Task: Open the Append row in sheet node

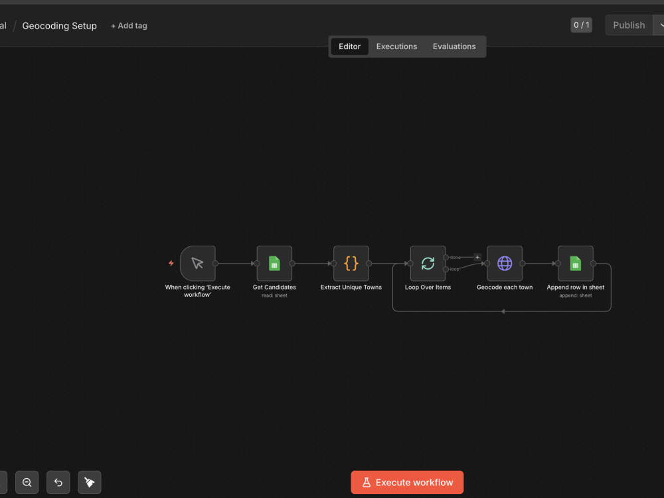Action: 576,264
